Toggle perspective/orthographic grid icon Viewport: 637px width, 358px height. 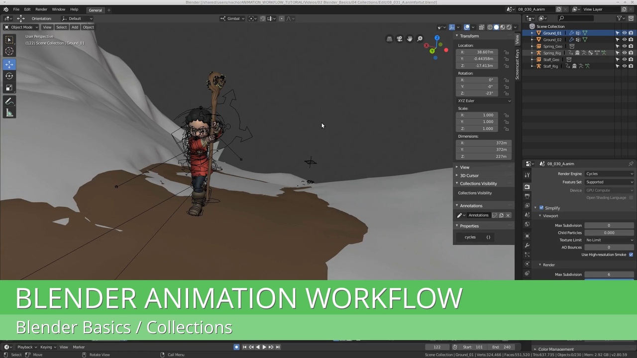[x=389, y=39]
